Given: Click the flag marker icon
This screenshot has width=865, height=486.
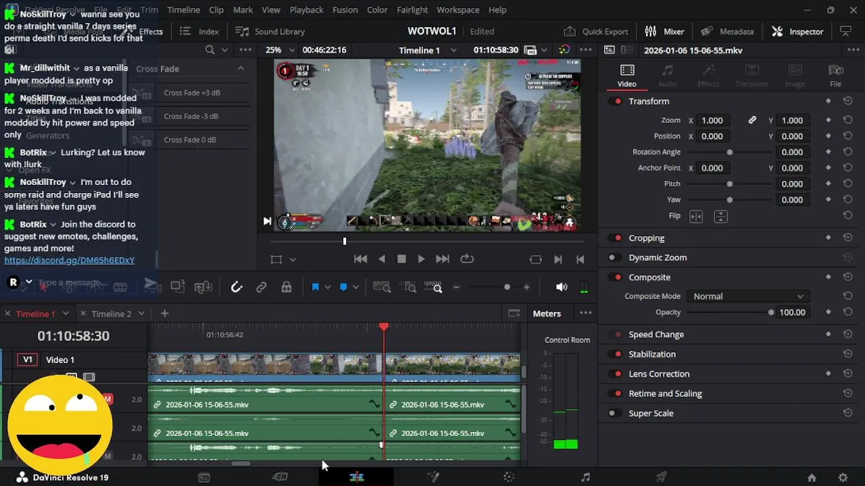Looking at the screenshot, I should click(x=315, y=287).
